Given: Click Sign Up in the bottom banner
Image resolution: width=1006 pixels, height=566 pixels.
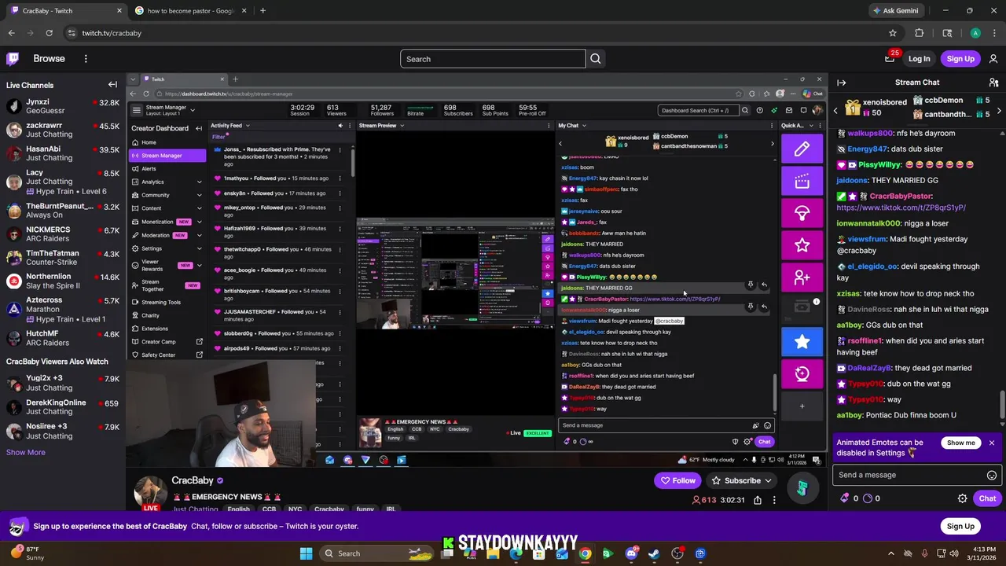Looking at the screenshot, I should pyautogui.click(x=960, y=526).
